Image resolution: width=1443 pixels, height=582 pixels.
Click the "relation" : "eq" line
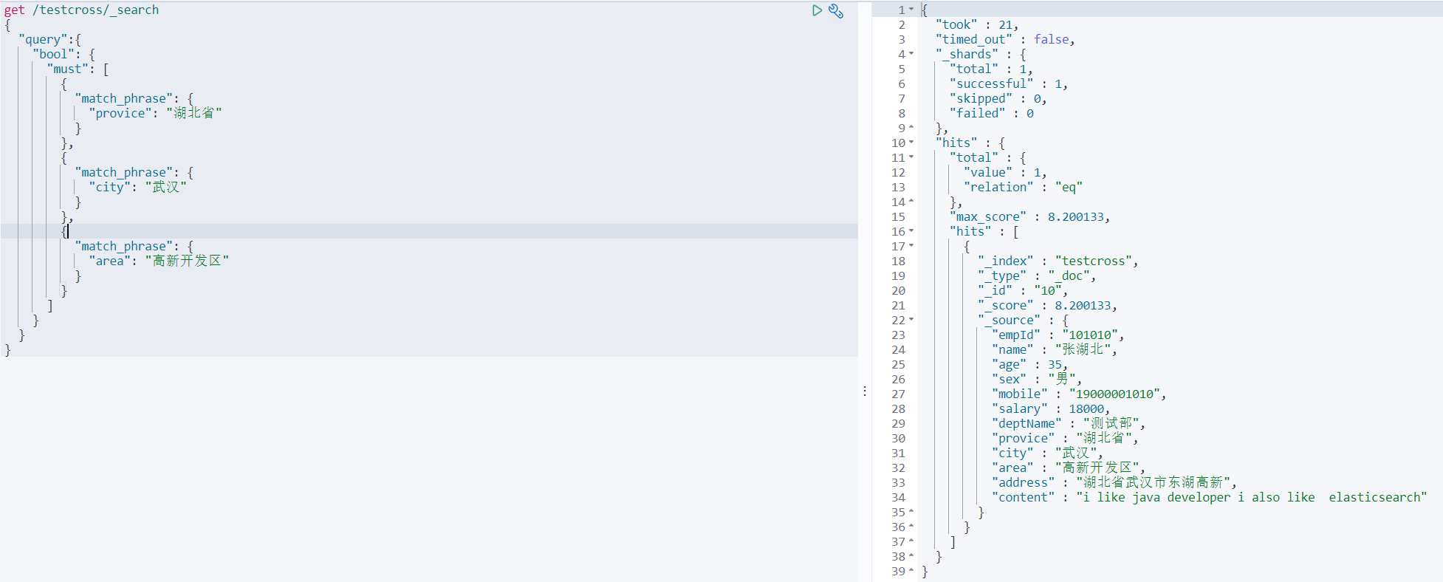[x=1023, y=187]
